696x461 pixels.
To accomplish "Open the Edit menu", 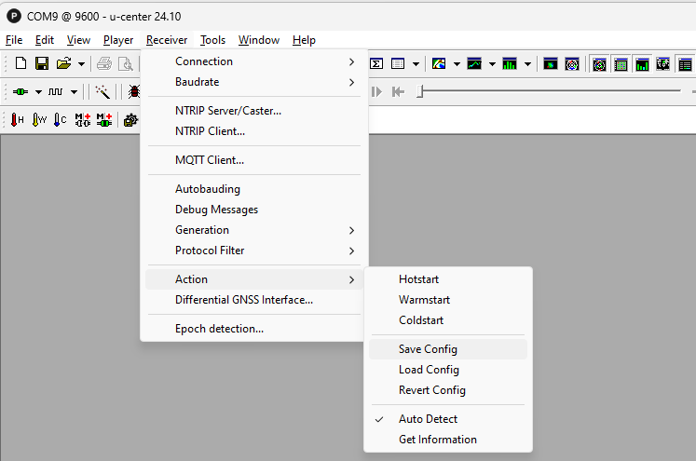I will click(x=45, y=40).
